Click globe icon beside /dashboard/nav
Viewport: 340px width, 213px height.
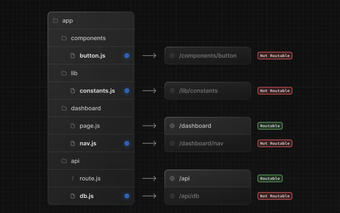point(172,143)
